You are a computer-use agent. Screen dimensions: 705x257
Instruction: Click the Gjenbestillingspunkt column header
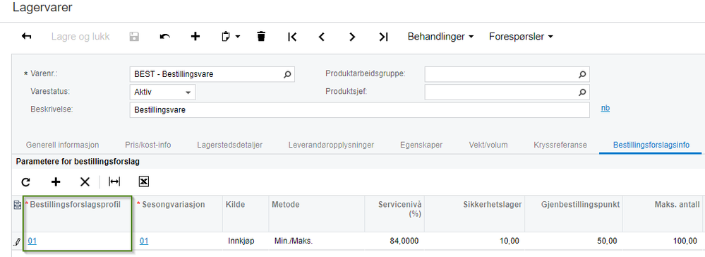[x=574, y=214]
